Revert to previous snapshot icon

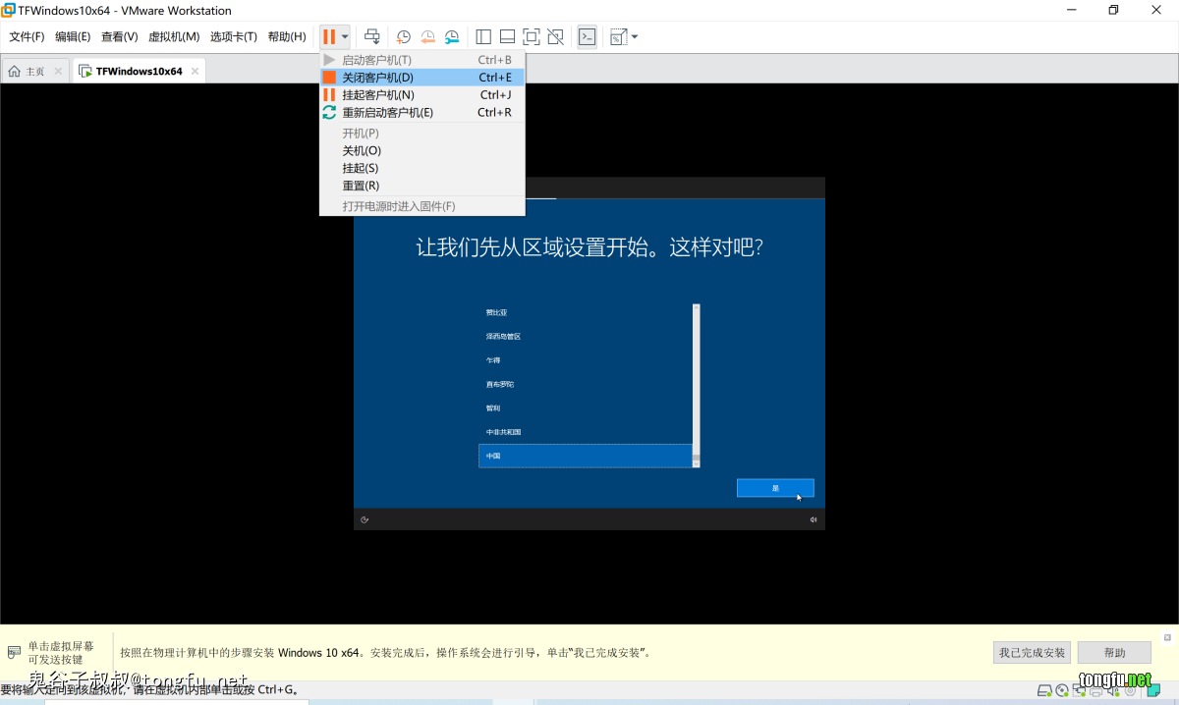(x=427, y=37)
